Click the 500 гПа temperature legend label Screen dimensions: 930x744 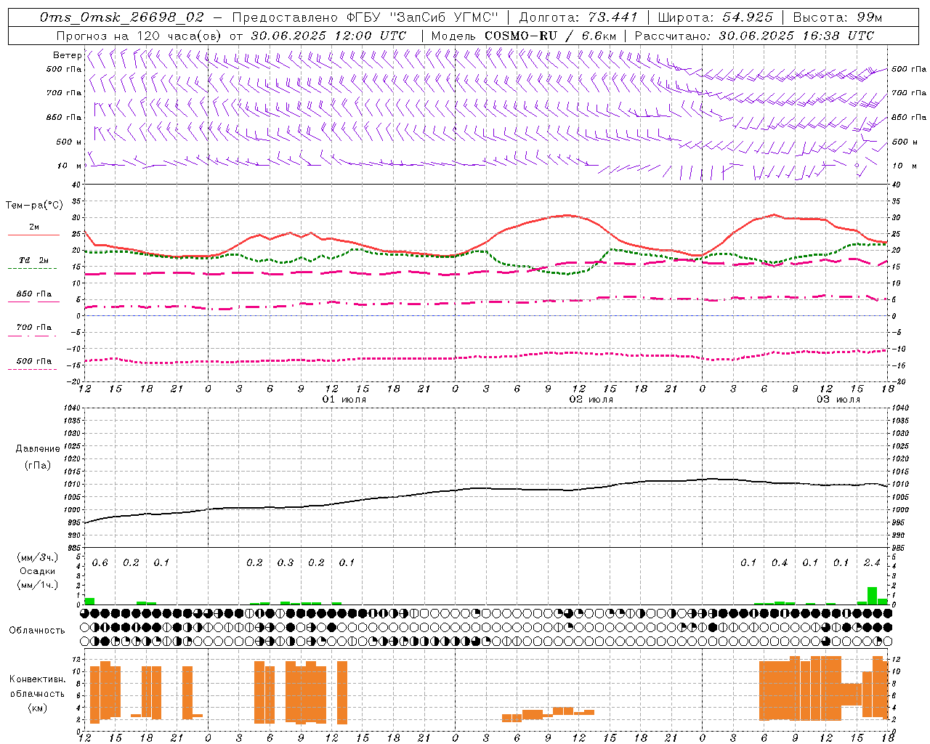[34, 361]
